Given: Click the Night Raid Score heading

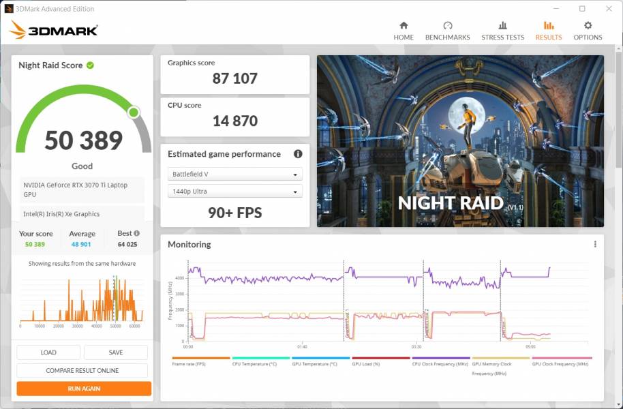Looking at the screenshot, I should (50, 65).
